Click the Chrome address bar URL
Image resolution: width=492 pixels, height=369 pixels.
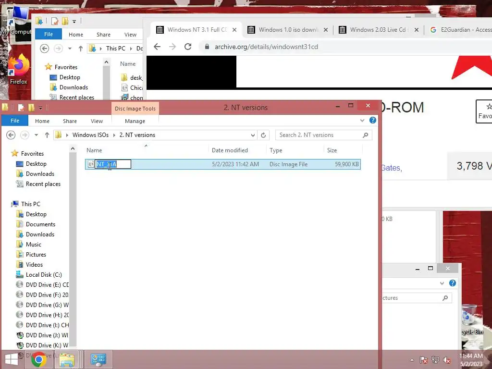(x=266, y=47)
